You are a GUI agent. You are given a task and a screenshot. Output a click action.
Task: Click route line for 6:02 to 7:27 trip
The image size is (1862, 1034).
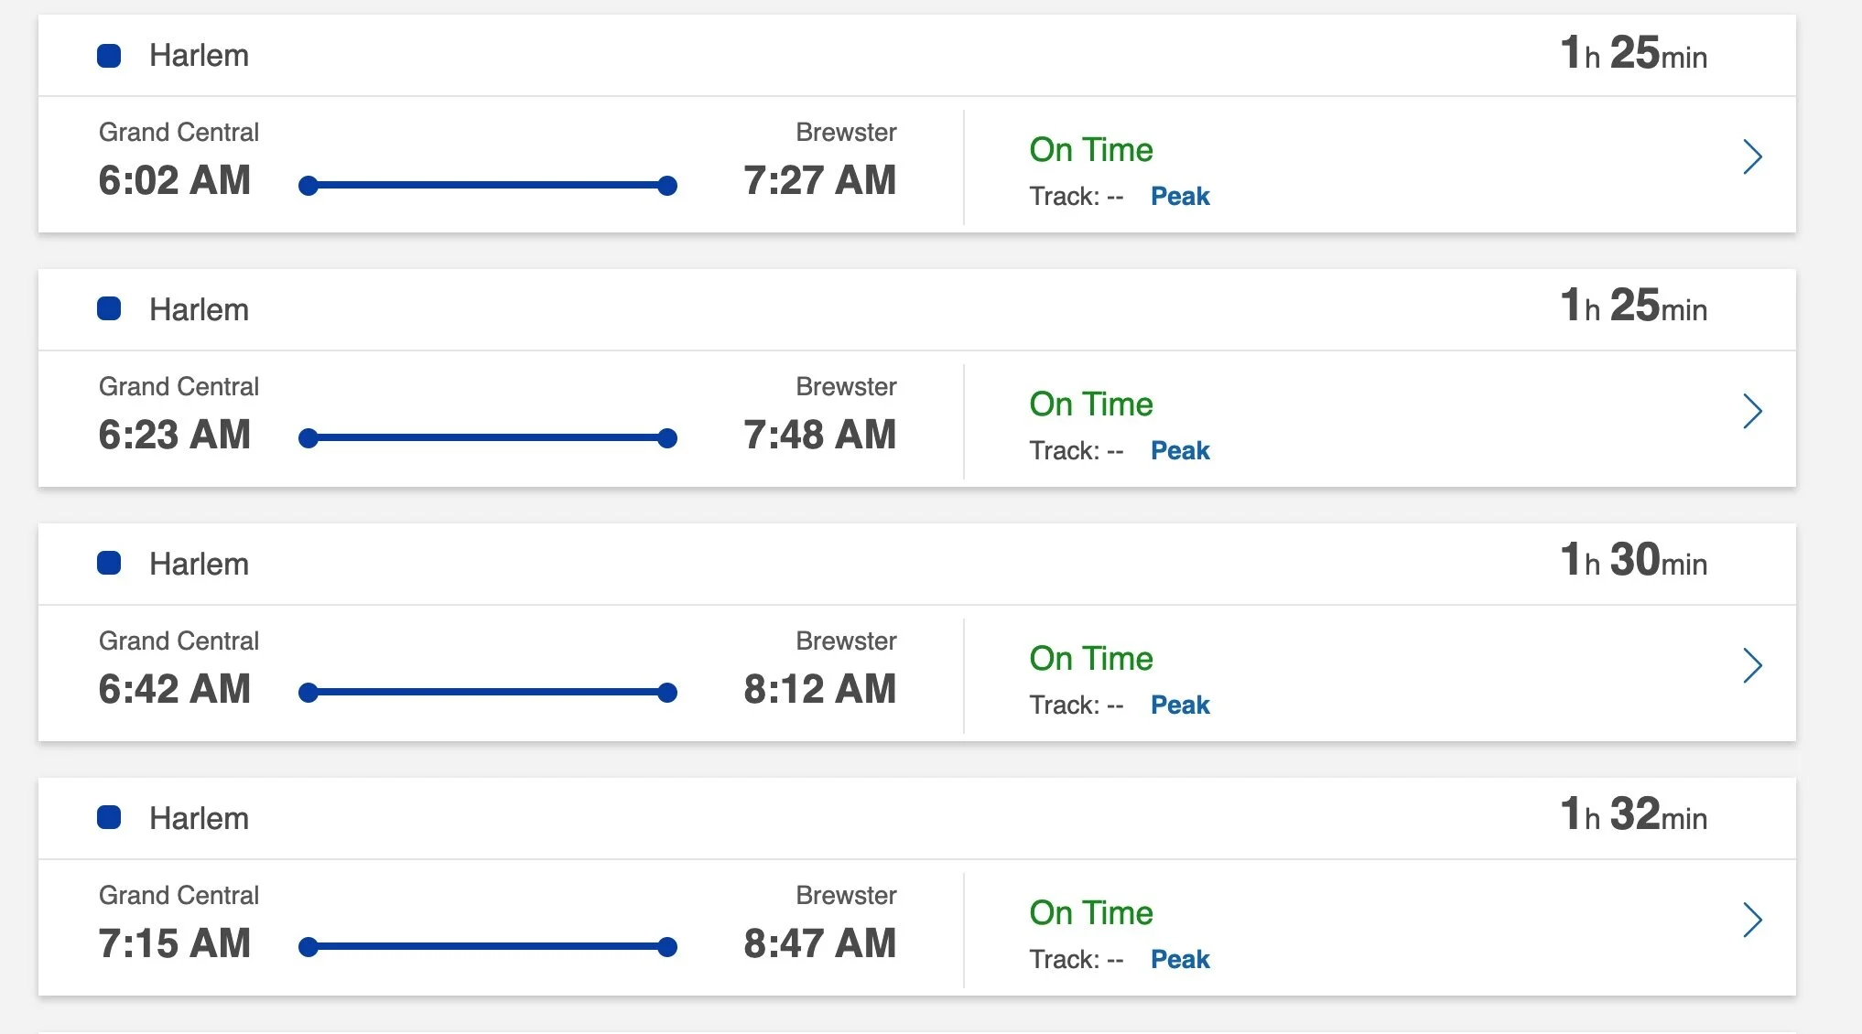tap(488, 186)
